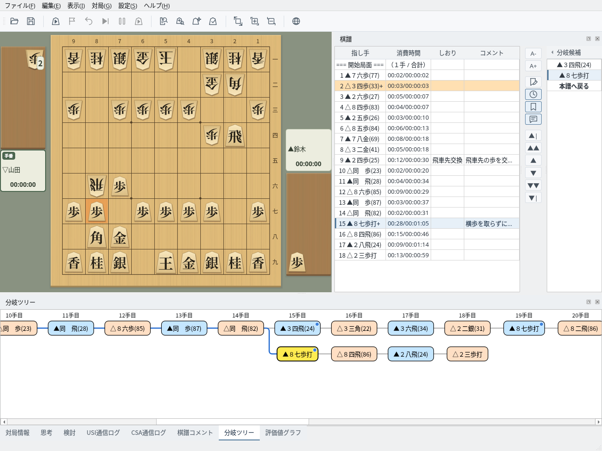Image resolution: width=602 pixels, height=451 pixels.
Task: Click the コメント column header
Action: (x=491, y=53)
